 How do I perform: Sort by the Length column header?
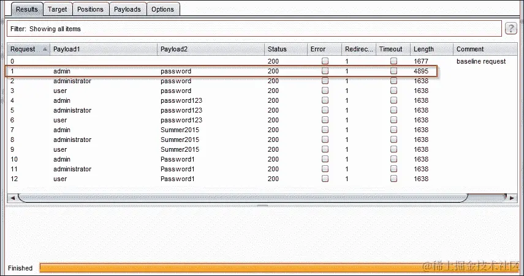click(x=432, y=49)
